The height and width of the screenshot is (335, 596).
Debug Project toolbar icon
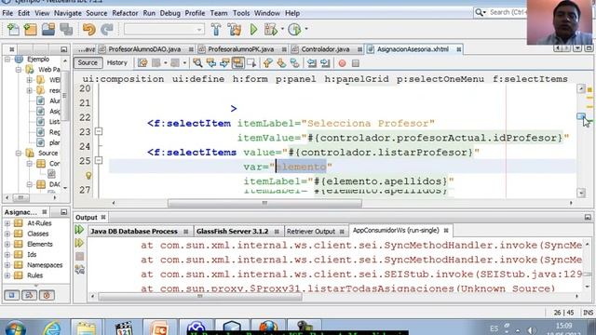point(271,29)
